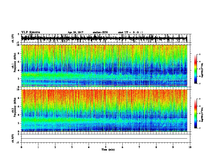Screen dimensions: 214x165
Task: Click the ch.1 voltage waveform panel
Action: [106, 38]
